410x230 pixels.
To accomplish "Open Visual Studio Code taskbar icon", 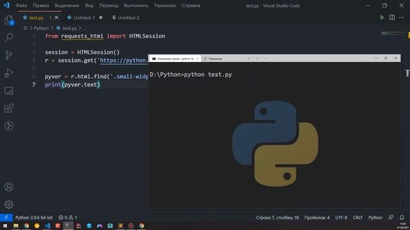I will pos(47,226).
